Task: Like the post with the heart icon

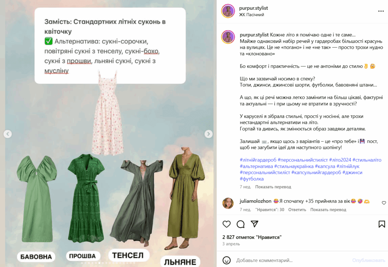Action: pos(226,224)
